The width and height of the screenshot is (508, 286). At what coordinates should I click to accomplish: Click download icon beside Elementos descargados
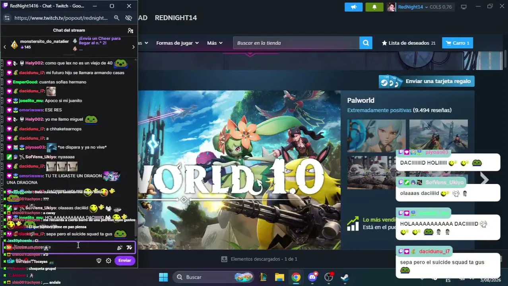[224, 259]
